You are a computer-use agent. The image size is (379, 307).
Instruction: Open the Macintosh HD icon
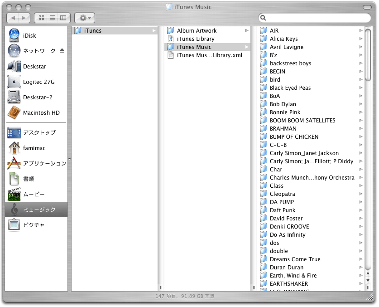click(14, 112)
